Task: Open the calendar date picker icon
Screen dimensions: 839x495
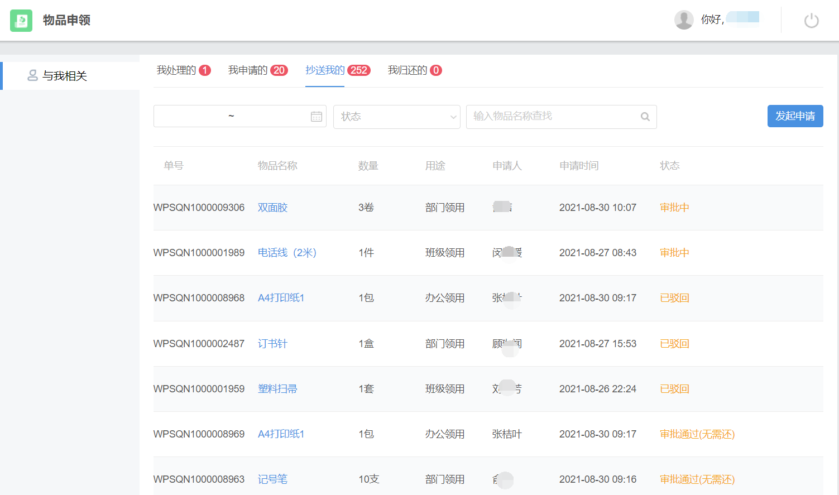Action: [316, 116]
